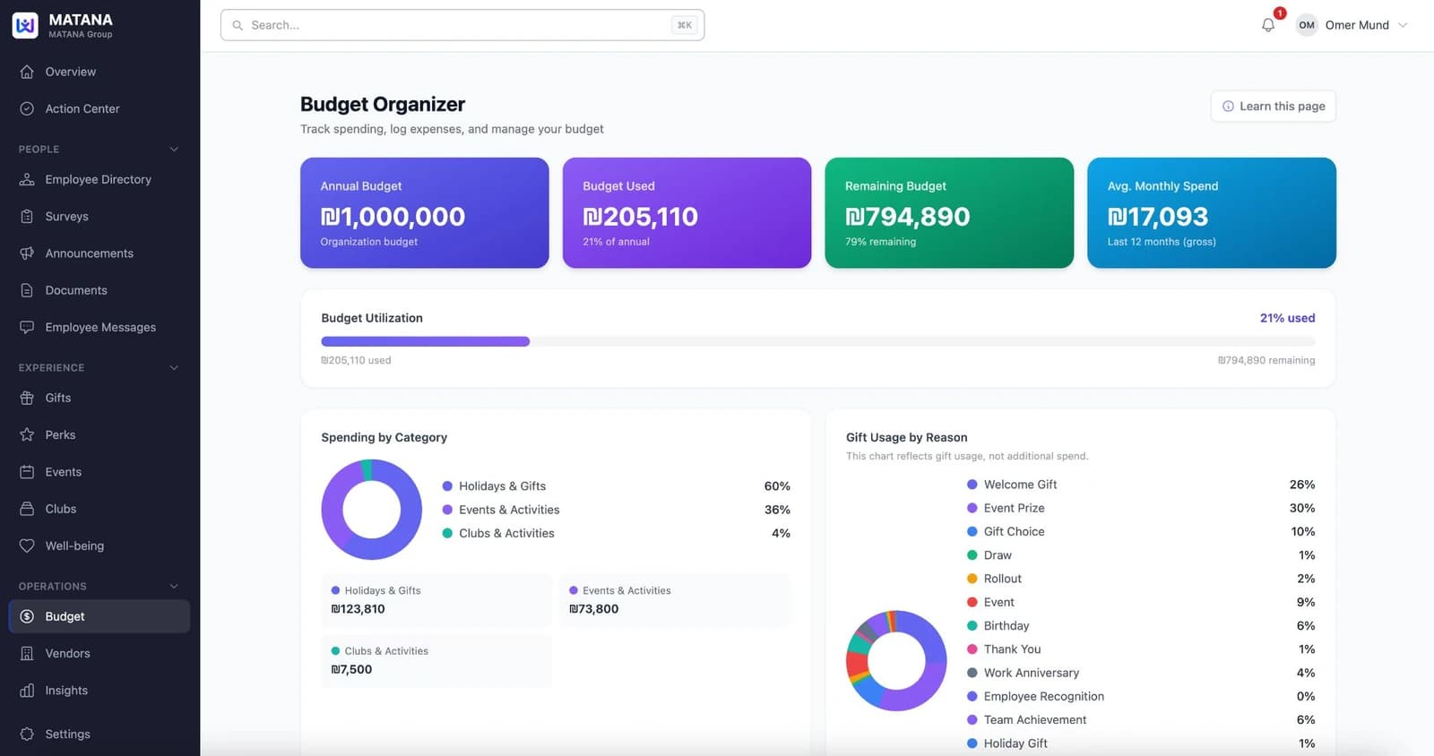Click the Spending by Category donut chart
Image resolution: width=1434 pixels, height=756 pixels.
[372, 510]
